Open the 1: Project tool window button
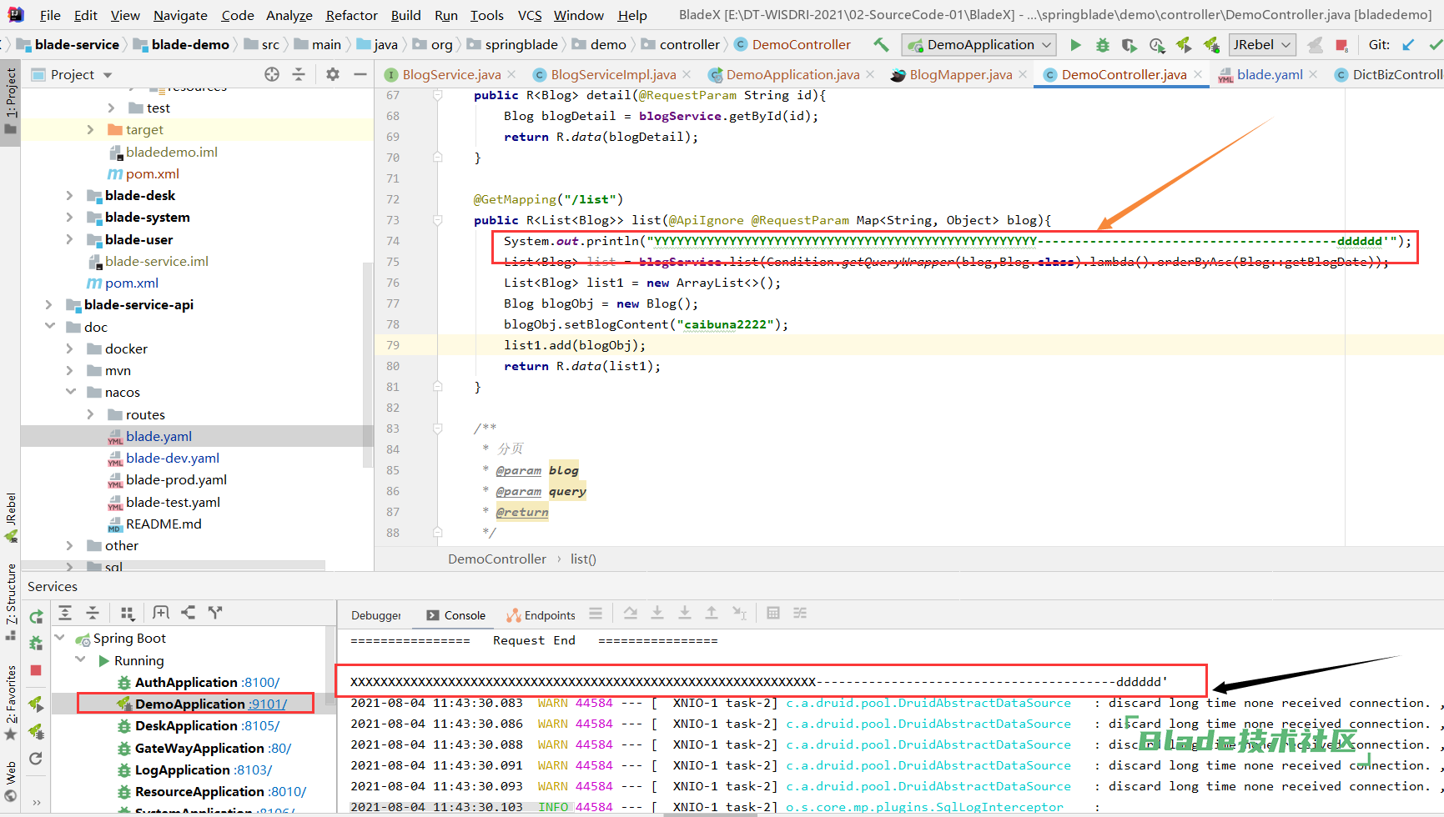The image size is (1444, 817). [10, 102]
